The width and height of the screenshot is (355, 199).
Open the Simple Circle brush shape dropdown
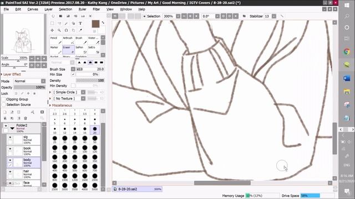(83, 92)
